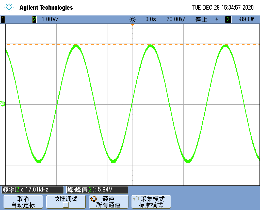Click the Agilent Technologies starburst logo
This screenshot has height=210, width=260.
click(x=9, y=7)
